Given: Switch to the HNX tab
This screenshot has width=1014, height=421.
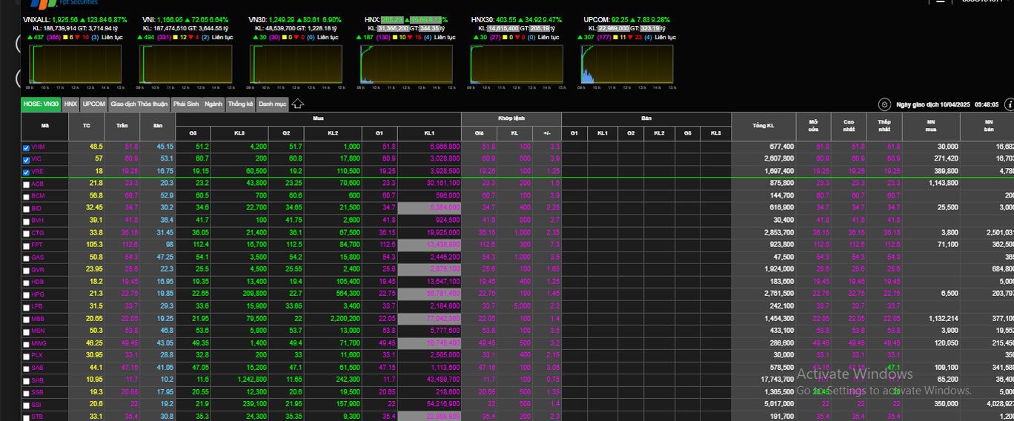Looking at the screenshot, I should tap(70, 104).
